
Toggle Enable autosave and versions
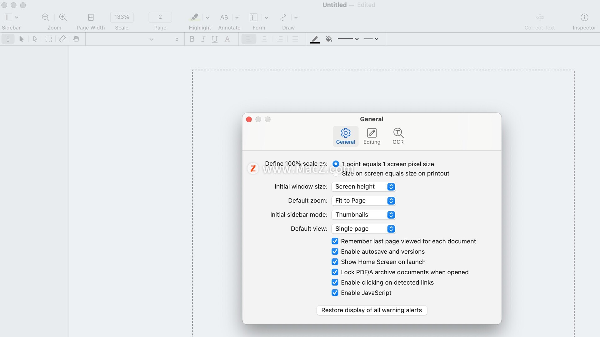coord(335,252)
